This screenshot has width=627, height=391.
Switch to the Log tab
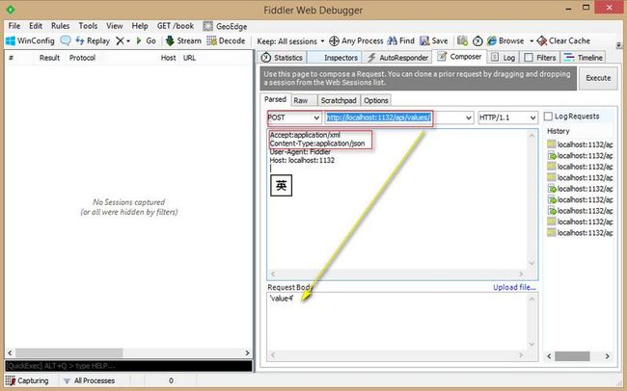tap(503, 58)
